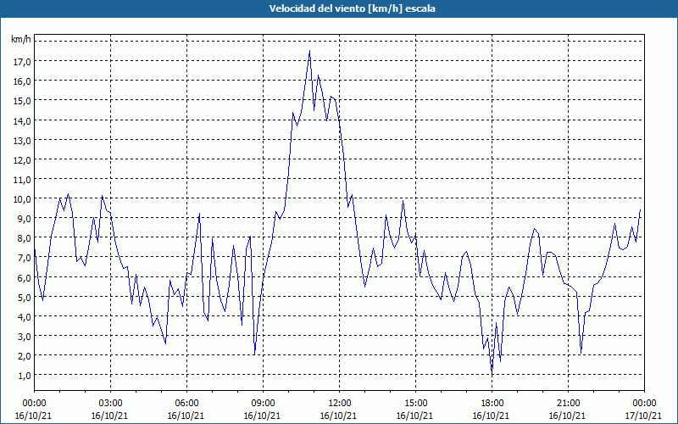The height and width of the screenshot is (424, 678).
Task: Click the 15,0 y-axis label
Action: click(x=22, y=101)
